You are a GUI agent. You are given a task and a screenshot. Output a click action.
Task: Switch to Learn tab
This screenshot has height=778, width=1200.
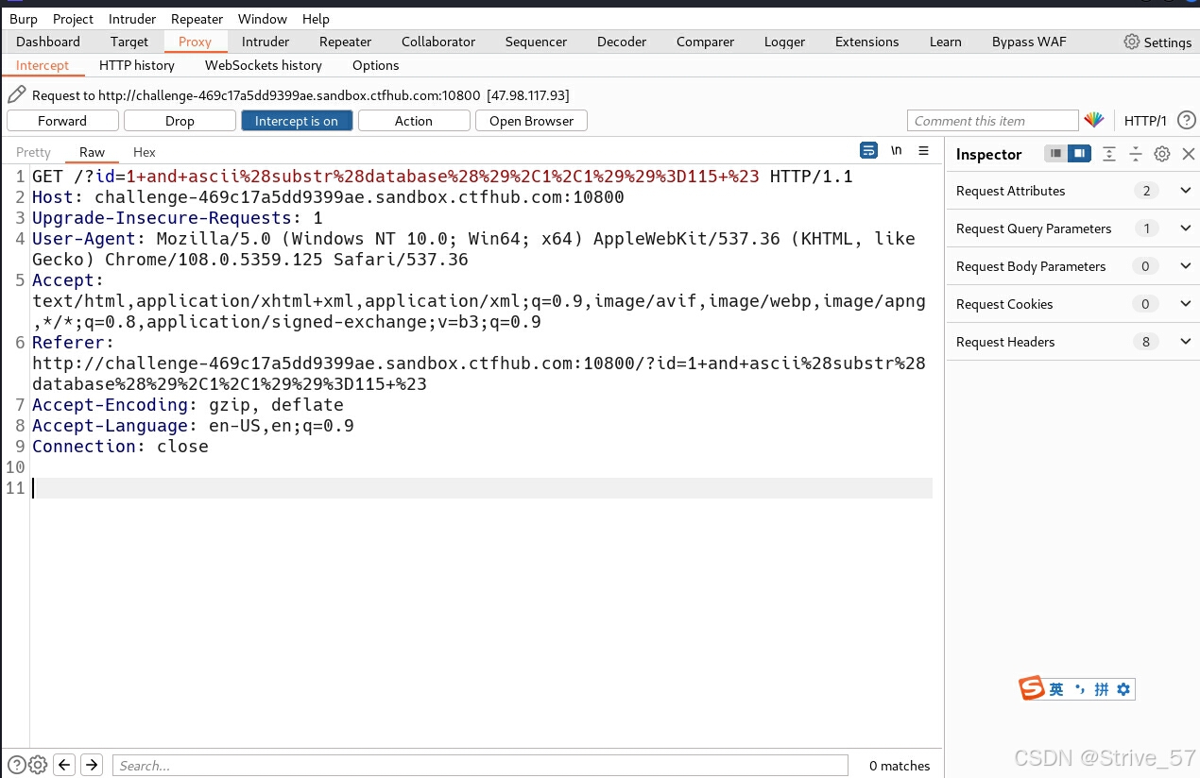945,42
